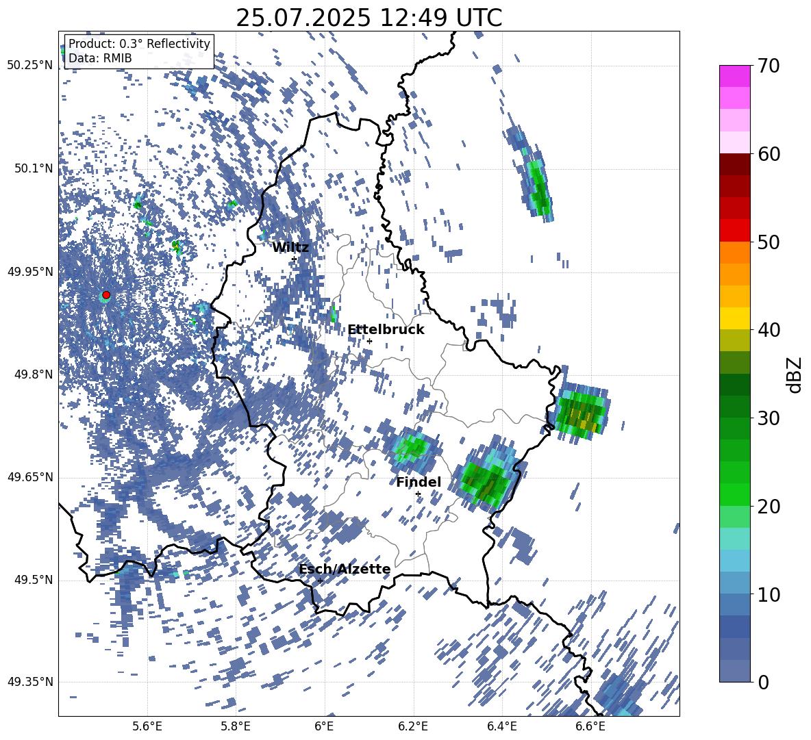Click the 50 value on the colorbar
The width and height of the screenshot is (811, 740).
769,242
